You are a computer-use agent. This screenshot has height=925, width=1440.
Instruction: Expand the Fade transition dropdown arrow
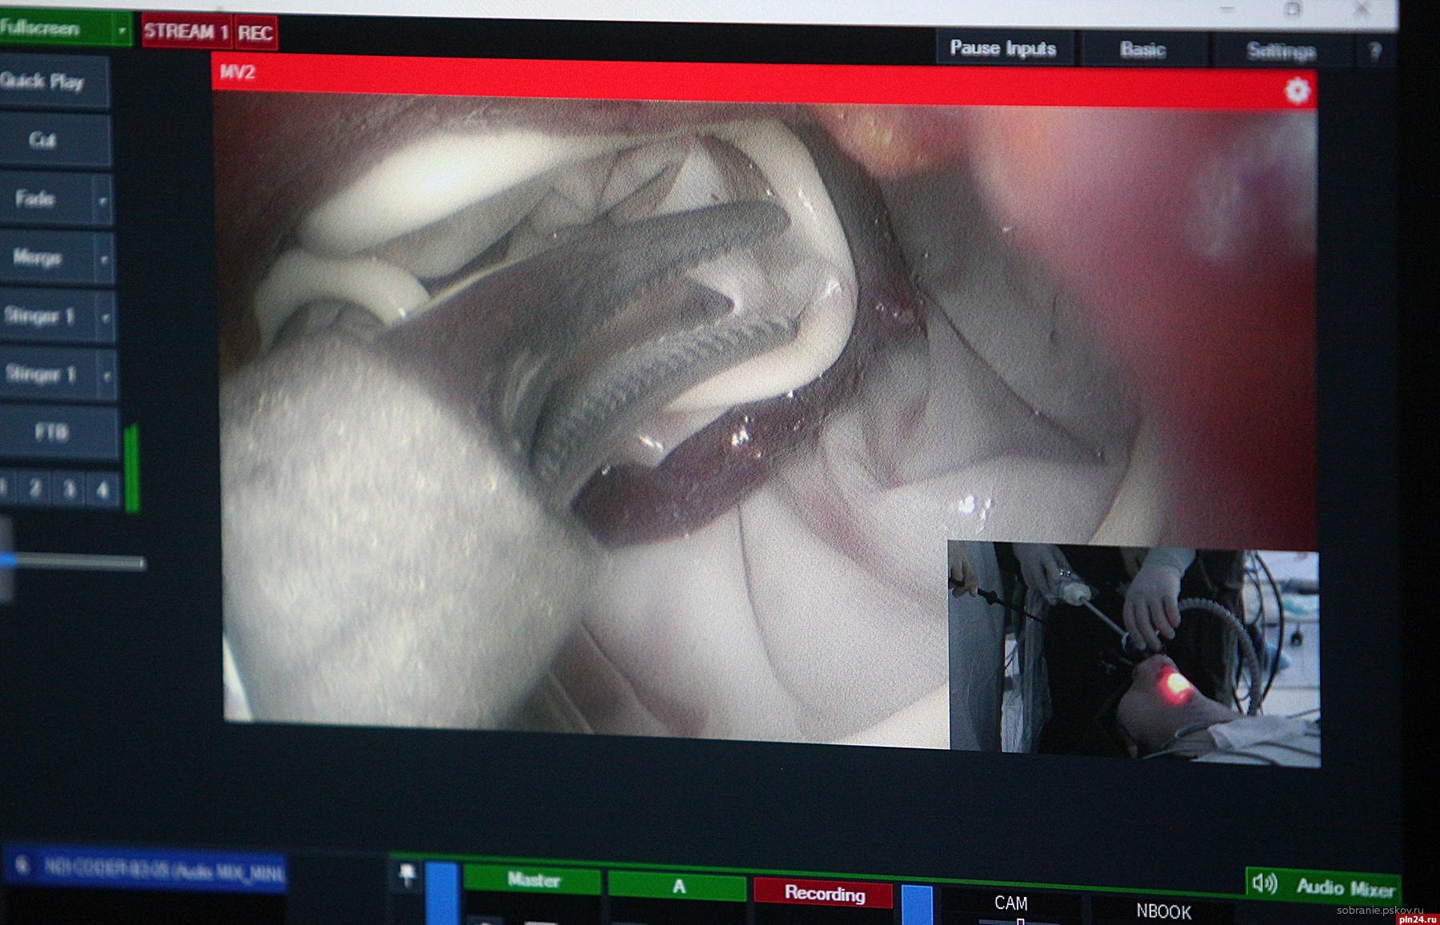102,201
